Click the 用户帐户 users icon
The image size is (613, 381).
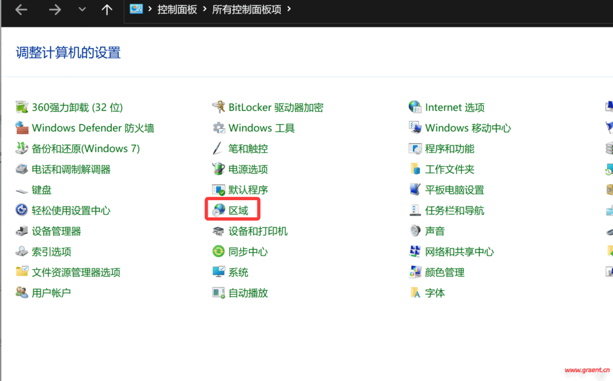coord(22,293)
